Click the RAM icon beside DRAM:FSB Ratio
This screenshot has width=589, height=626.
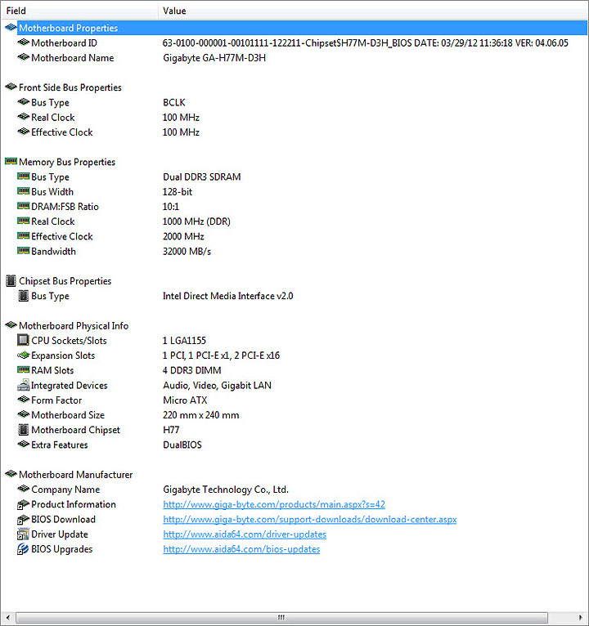pyautogui.click(x=23, y=206)
